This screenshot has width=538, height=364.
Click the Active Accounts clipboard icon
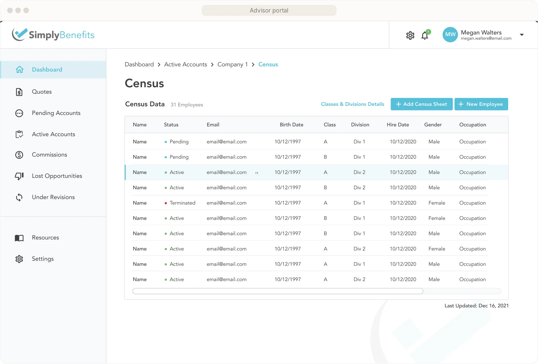19,134
